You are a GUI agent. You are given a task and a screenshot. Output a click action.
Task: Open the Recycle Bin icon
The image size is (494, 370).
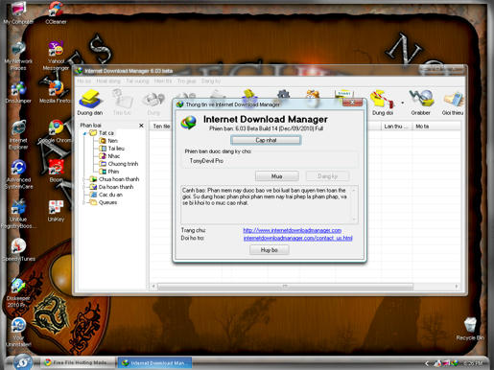[x=470, y=329]
